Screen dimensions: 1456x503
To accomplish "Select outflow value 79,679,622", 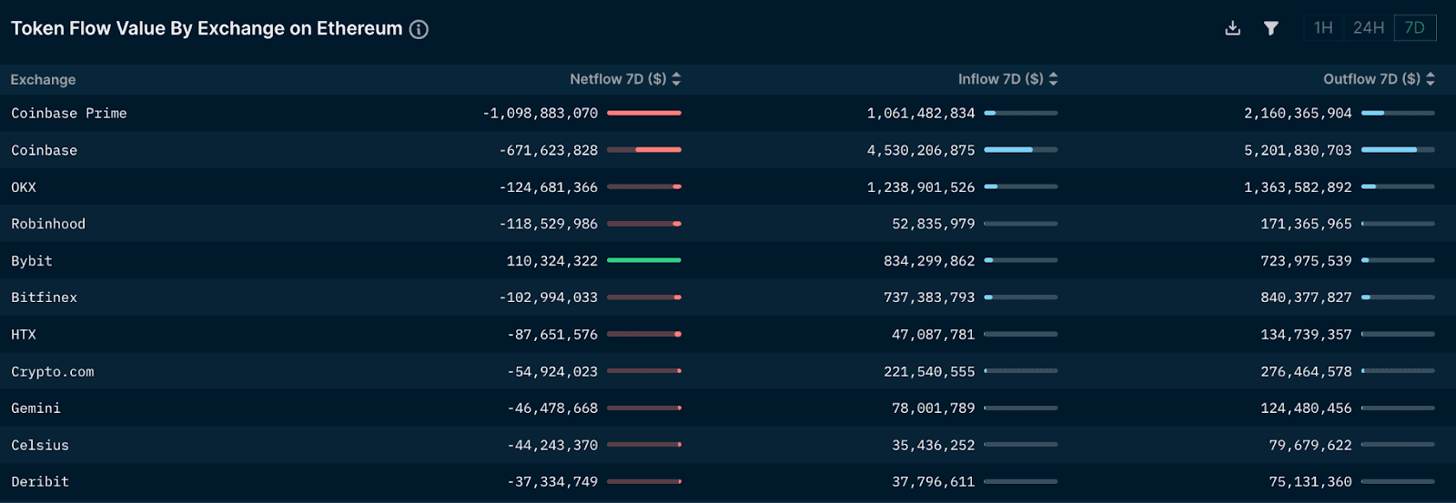I will [1310, 446].
